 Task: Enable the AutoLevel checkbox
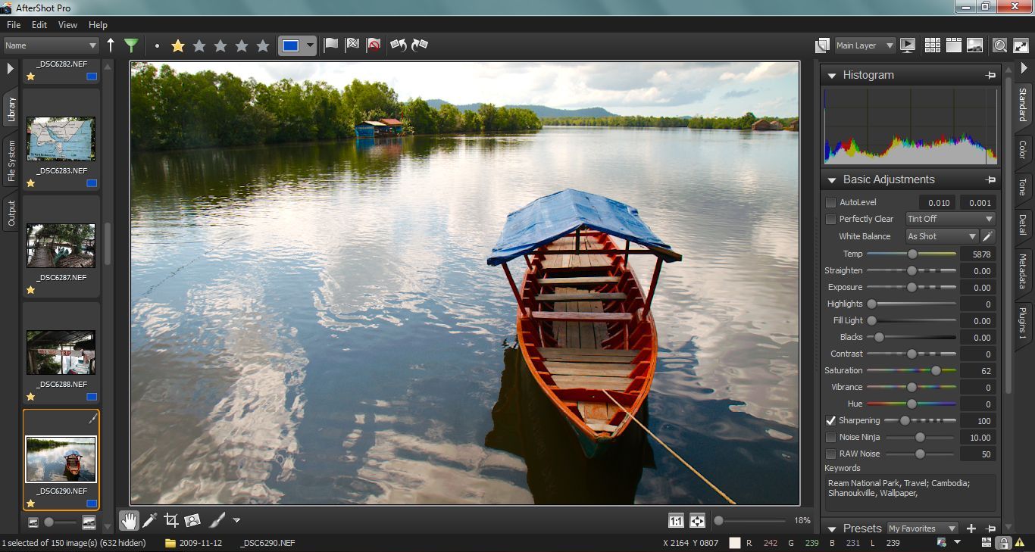[x=831, y=203]
